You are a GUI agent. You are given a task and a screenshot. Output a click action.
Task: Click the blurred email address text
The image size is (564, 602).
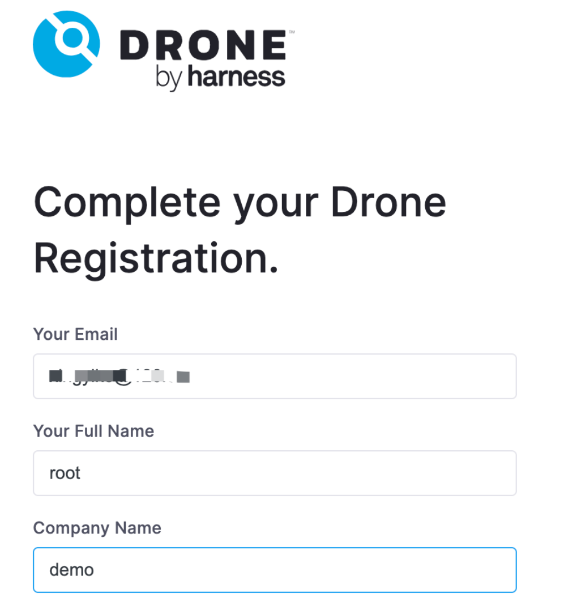tap(119, 375)
